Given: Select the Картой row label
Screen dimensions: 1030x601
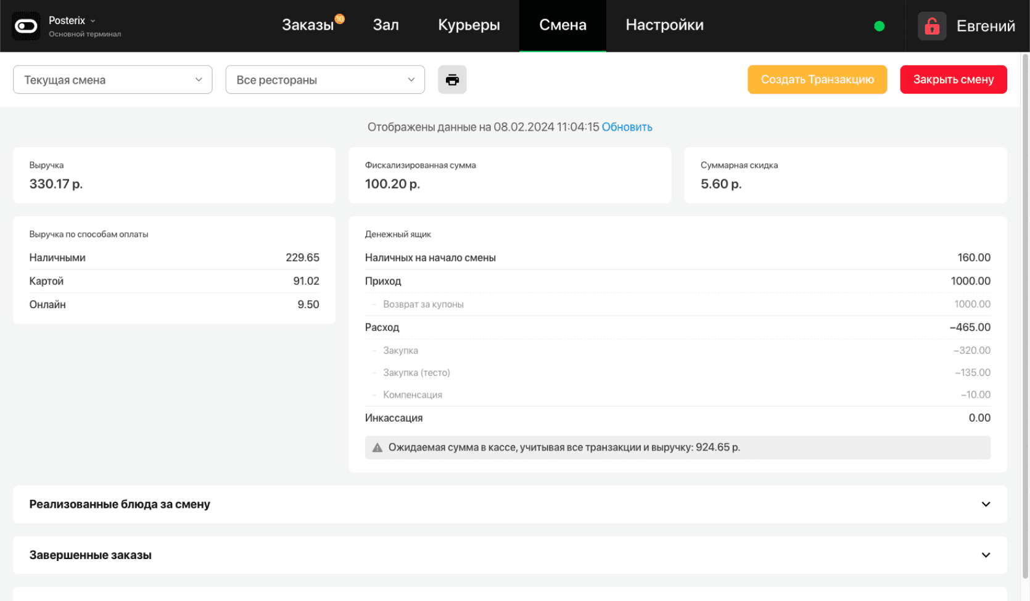Looking at the screenshot, I should 46,281.
